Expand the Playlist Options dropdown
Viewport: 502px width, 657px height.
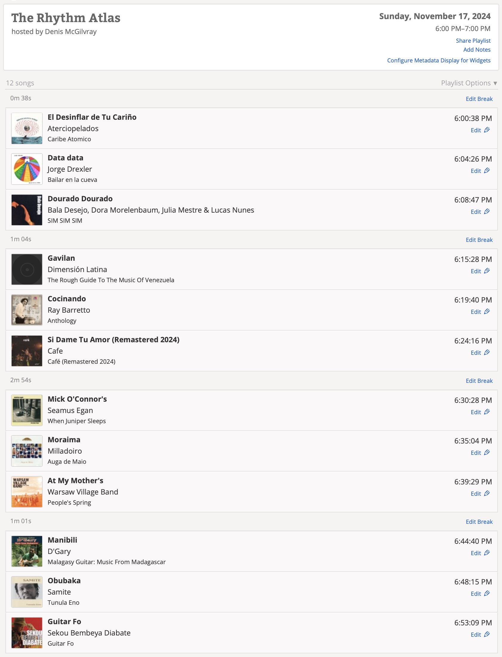pyautogui.click(x=469, y=83)
